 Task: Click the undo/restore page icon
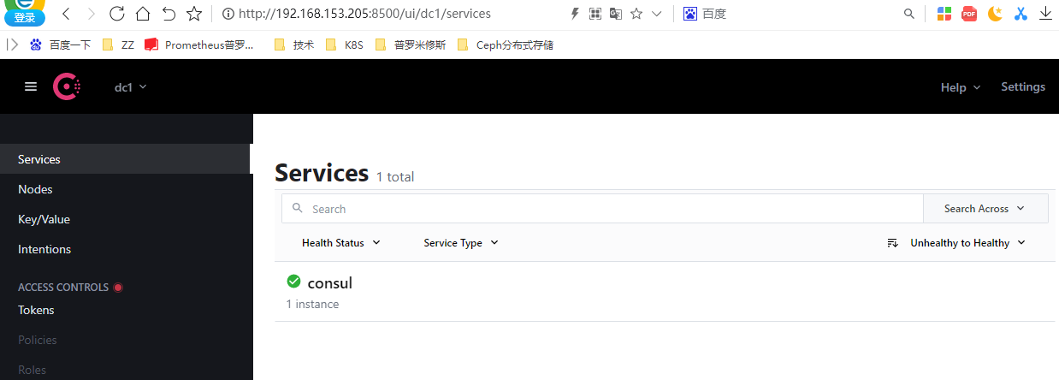[x=169, y=14]
